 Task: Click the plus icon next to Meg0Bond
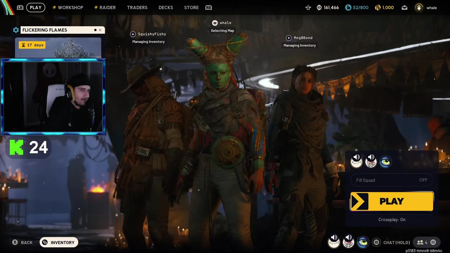click(x=289, y=38)
